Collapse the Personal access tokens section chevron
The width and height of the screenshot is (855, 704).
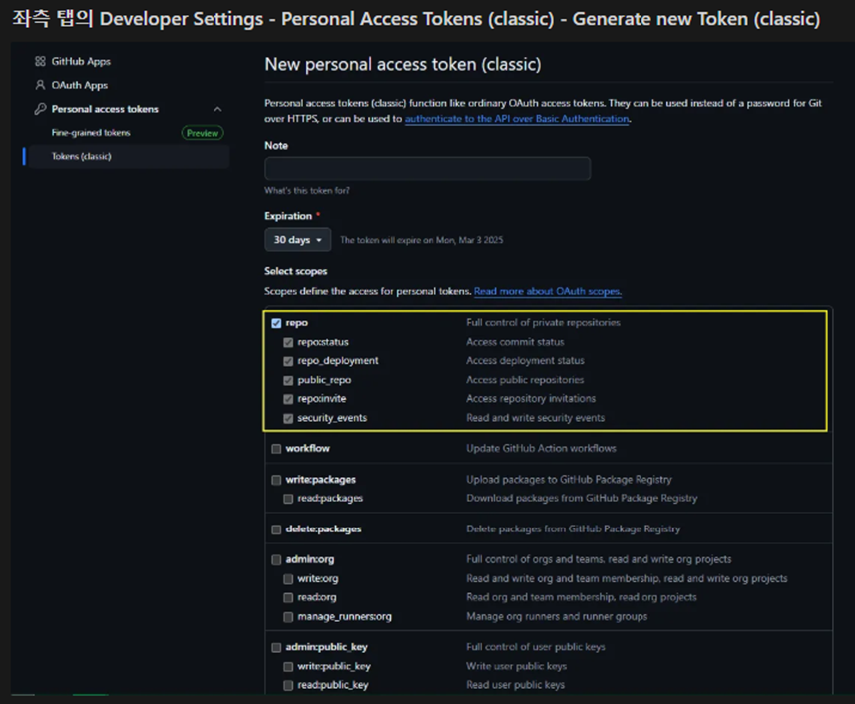217,109
